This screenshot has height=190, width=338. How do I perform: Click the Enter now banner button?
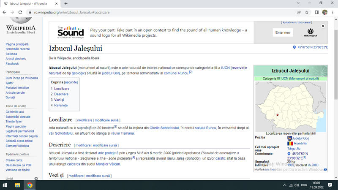pos(283,33)
